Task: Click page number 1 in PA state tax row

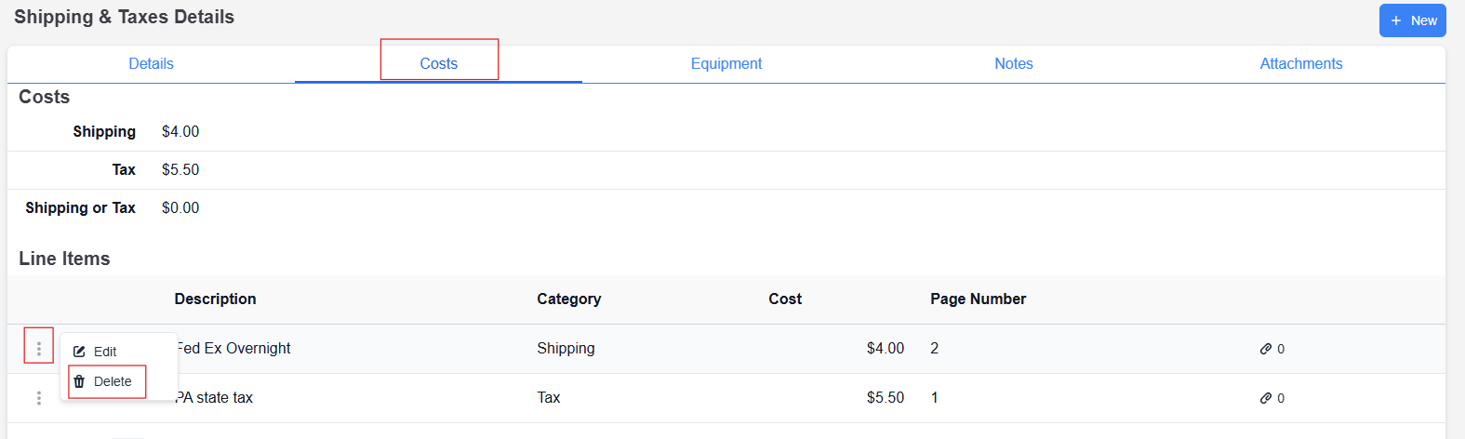Action: tap(935, 397)
